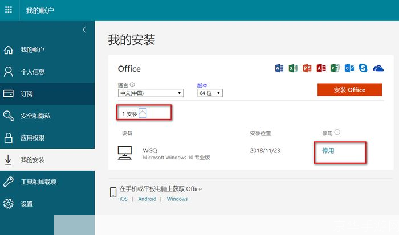Collapse the 1 安装 list chevron
The height and width of the screenshot is (235, 399).
point(142,113)
